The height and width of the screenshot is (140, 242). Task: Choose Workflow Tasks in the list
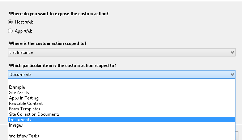click(x=122, y=136)
